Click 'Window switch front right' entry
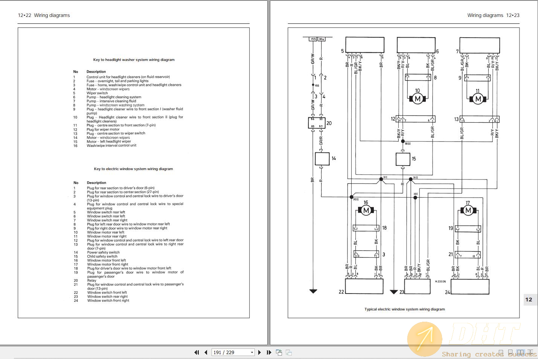This screenshot has height=359, width=538. [108, 301]
